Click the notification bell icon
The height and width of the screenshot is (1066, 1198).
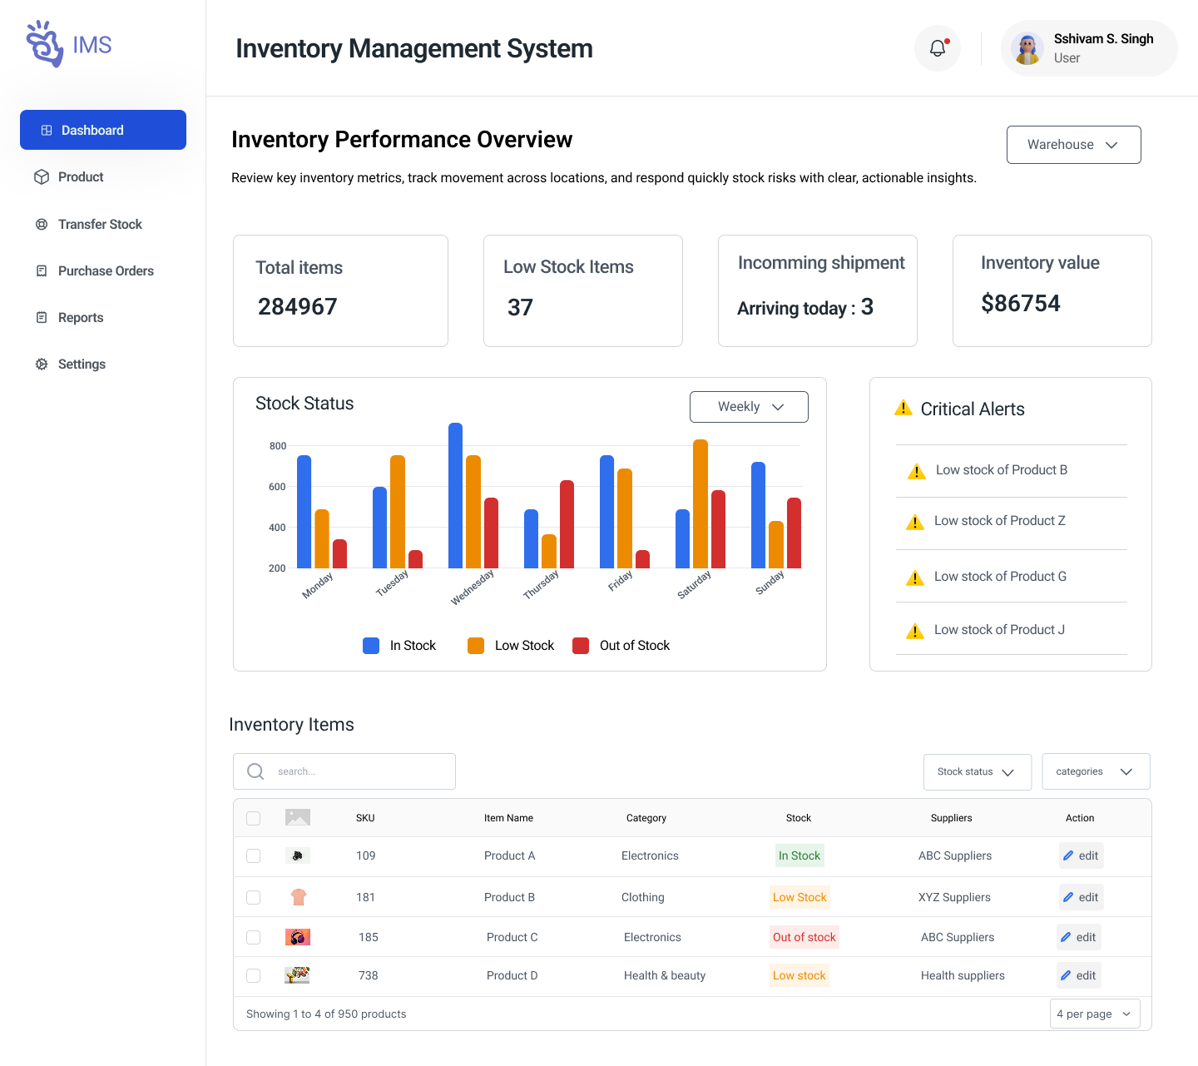point(937,47)
